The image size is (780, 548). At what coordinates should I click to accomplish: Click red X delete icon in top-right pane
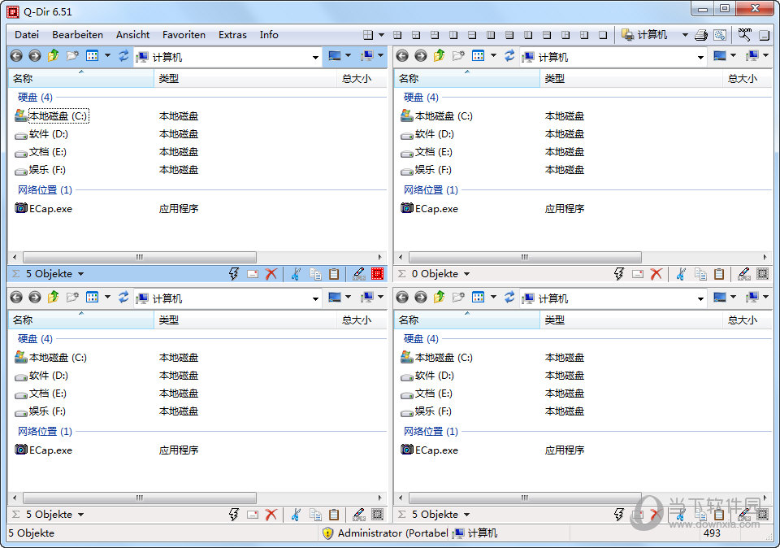[656, 274]
